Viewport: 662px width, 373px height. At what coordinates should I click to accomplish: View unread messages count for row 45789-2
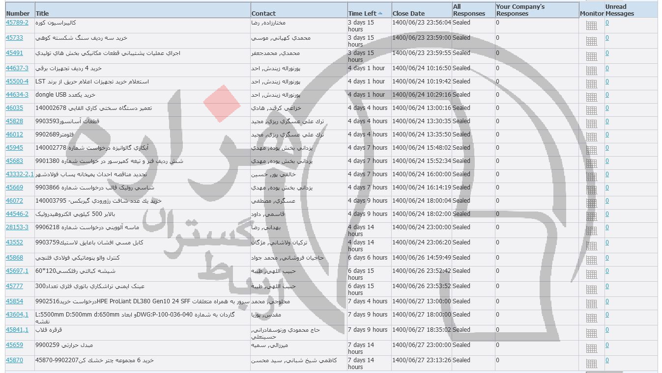point(607,23)
